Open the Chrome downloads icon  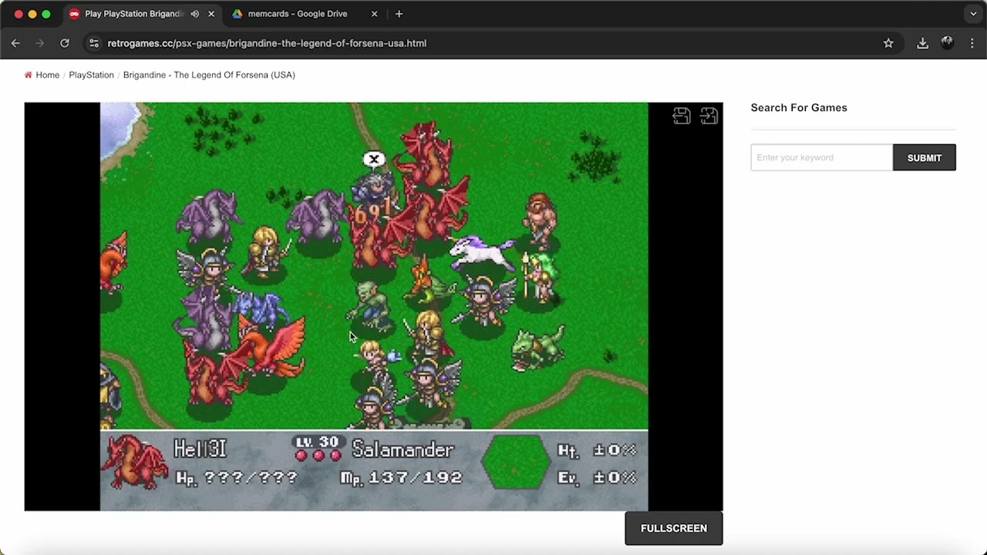tap(922, 43)
